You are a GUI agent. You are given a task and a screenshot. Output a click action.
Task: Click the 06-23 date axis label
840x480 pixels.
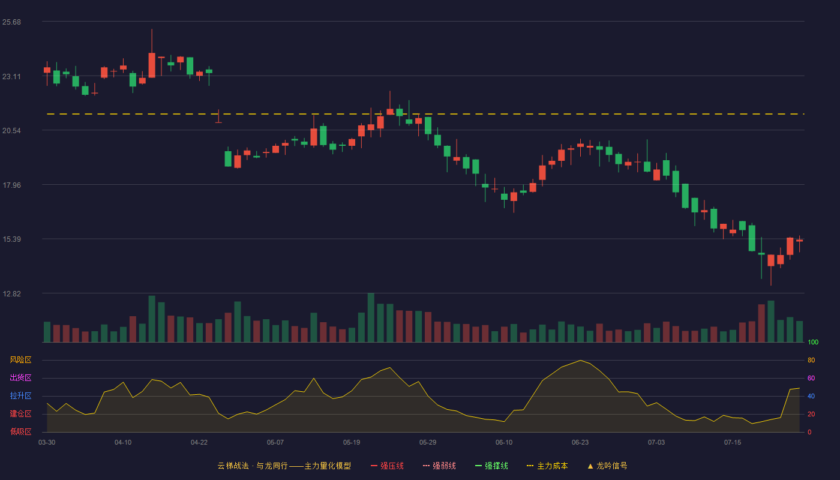580,442
